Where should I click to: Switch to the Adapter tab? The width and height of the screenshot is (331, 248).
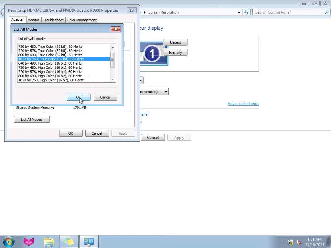pyautogui.click(x=17, y=19)
